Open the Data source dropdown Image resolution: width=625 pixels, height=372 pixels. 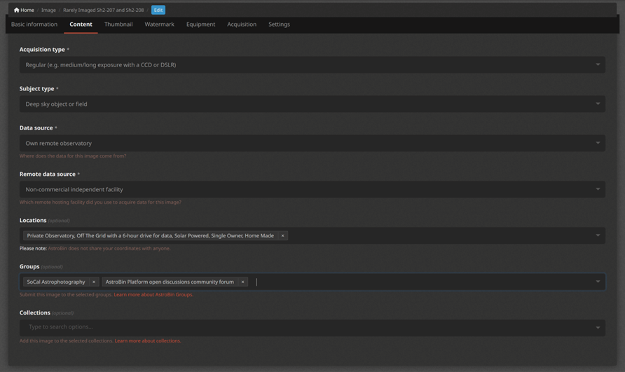[x=312, y=143]
